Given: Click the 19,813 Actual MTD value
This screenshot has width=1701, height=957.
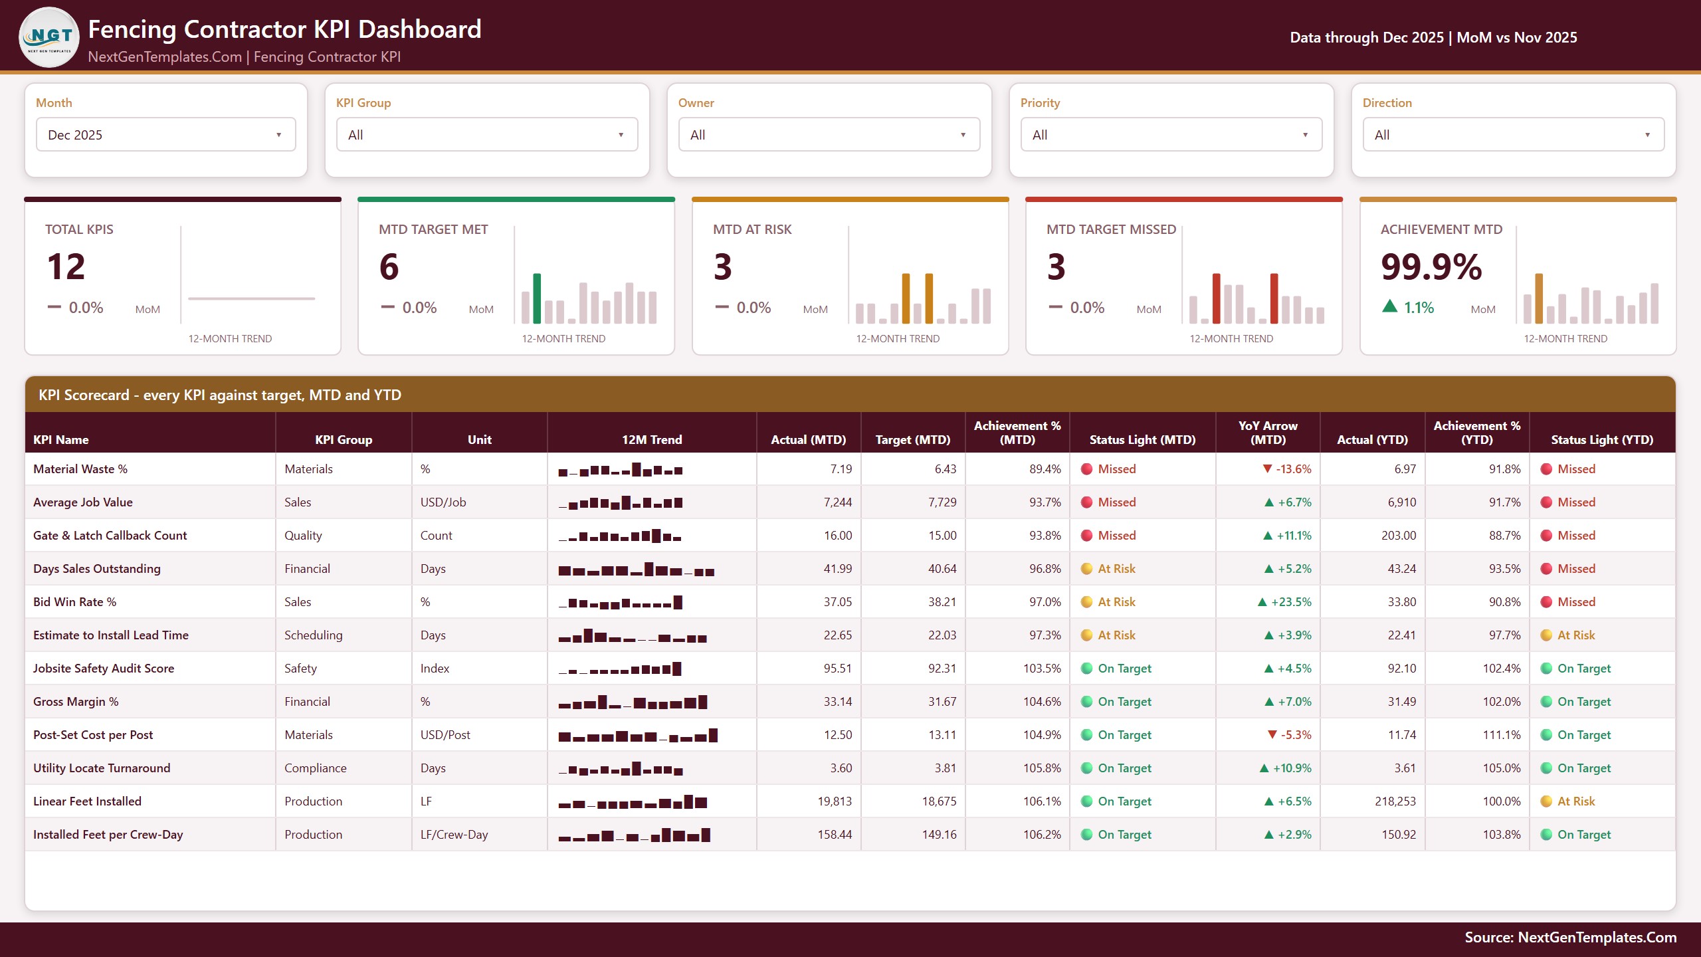Looking at the screenshot, I should coord(835,801).
